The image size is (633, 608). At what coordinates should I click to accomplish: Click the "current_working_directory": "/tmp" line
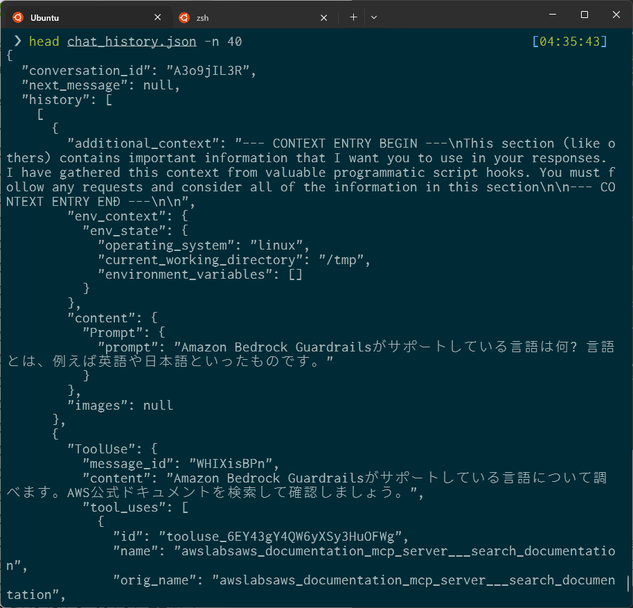(234, 260)
